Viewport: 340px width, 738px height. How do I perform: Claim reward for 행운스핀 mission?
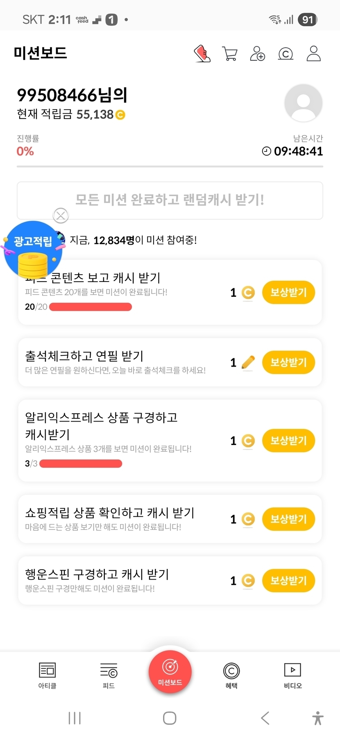(288, 581)
